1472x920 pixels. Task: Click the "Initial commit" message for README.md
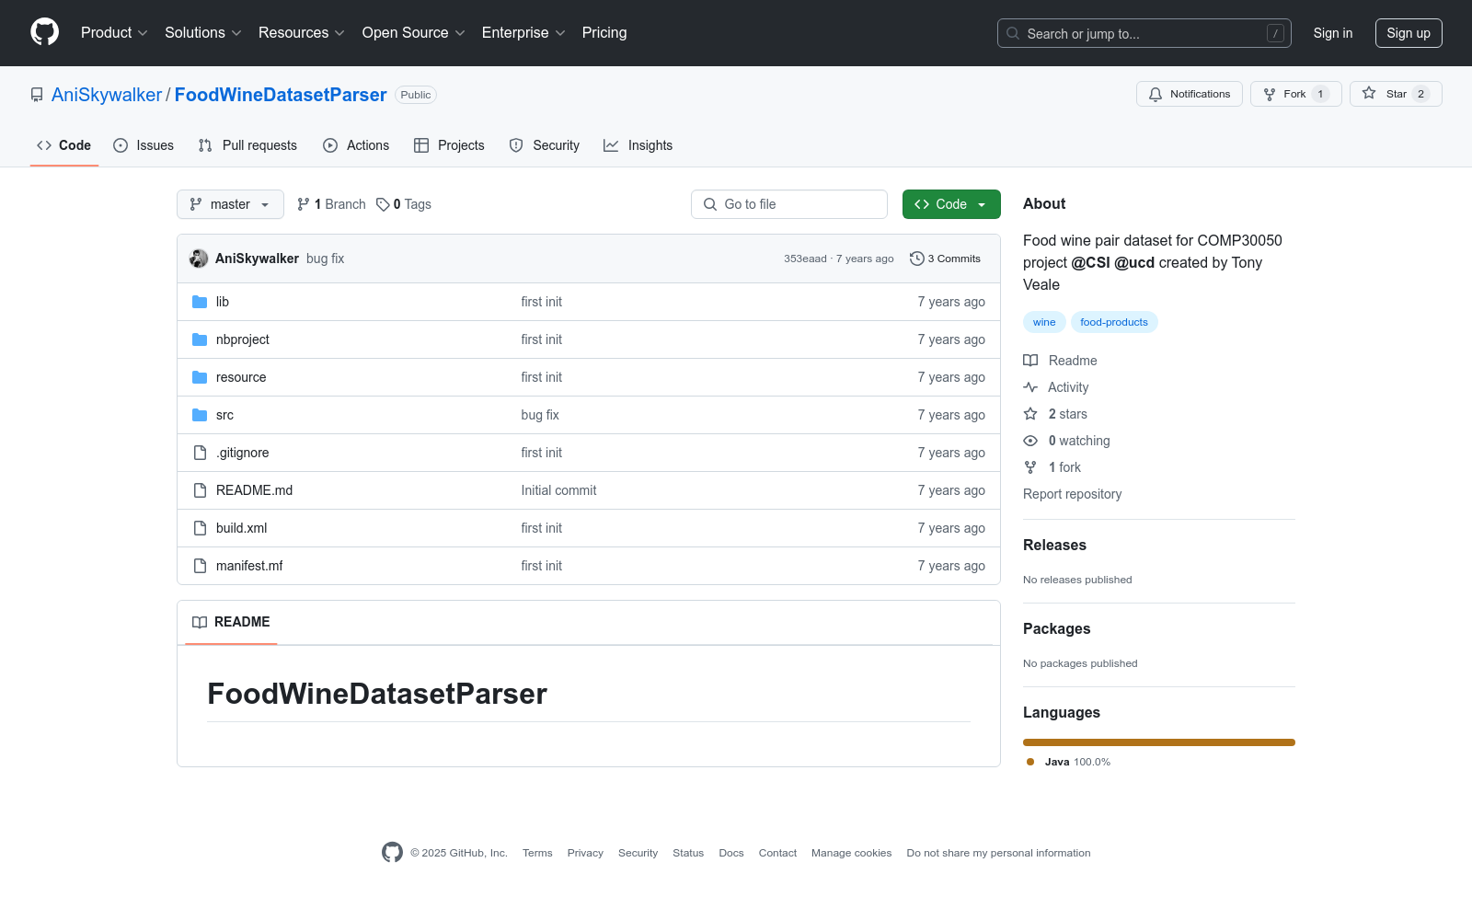(558, 490)
